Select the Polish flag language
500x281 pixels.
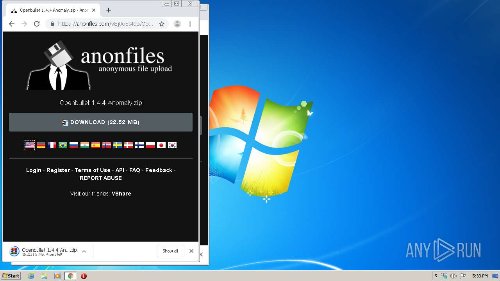(150, 145)
